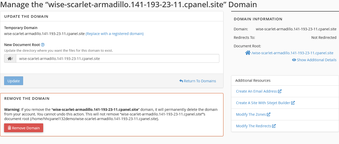Open the document root folder link
Screen dimensions: 339x144
[x=292, y=53]
